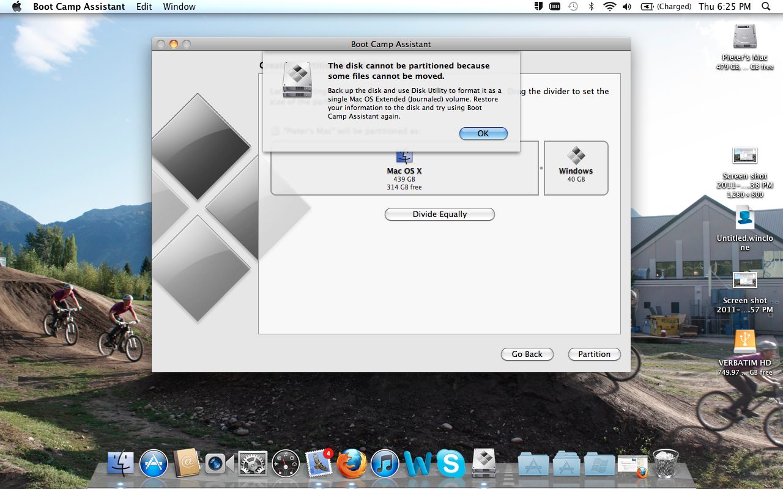783x489 pixels.
Task: Click the Time Machine menu bar icon
Action: [x=573, y=7]
